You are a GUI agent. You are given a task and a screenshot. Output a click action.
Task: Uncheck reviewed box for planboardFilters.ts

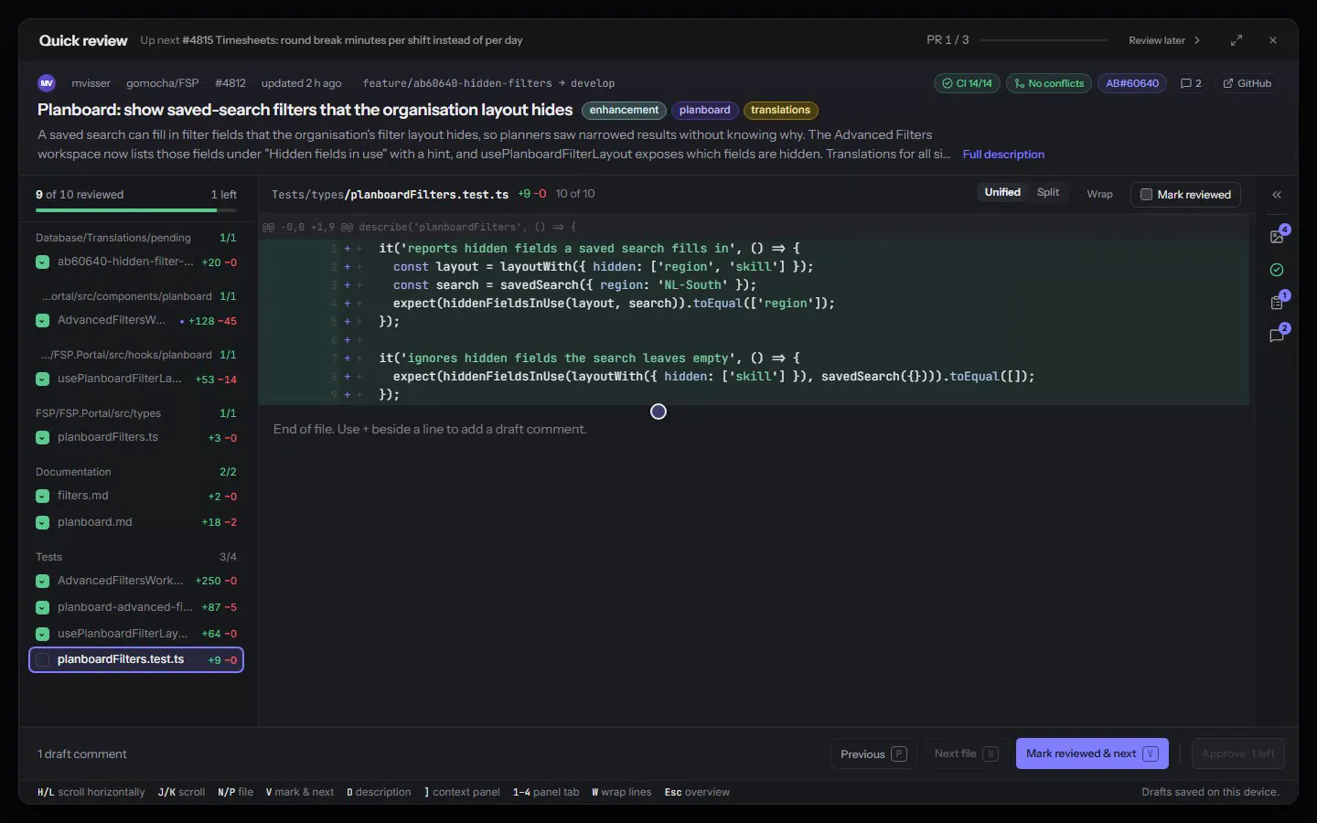42,438
